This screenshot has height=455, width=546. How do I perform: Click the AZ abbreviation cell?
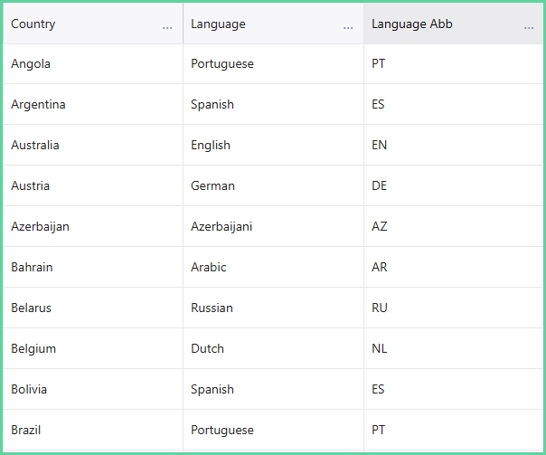pyautogui.click(x=454, y=226)
